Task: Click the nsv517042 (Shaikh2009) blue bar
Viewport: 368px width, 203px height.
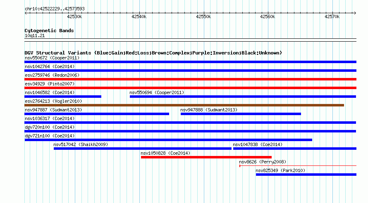Action: click(143, 149)
